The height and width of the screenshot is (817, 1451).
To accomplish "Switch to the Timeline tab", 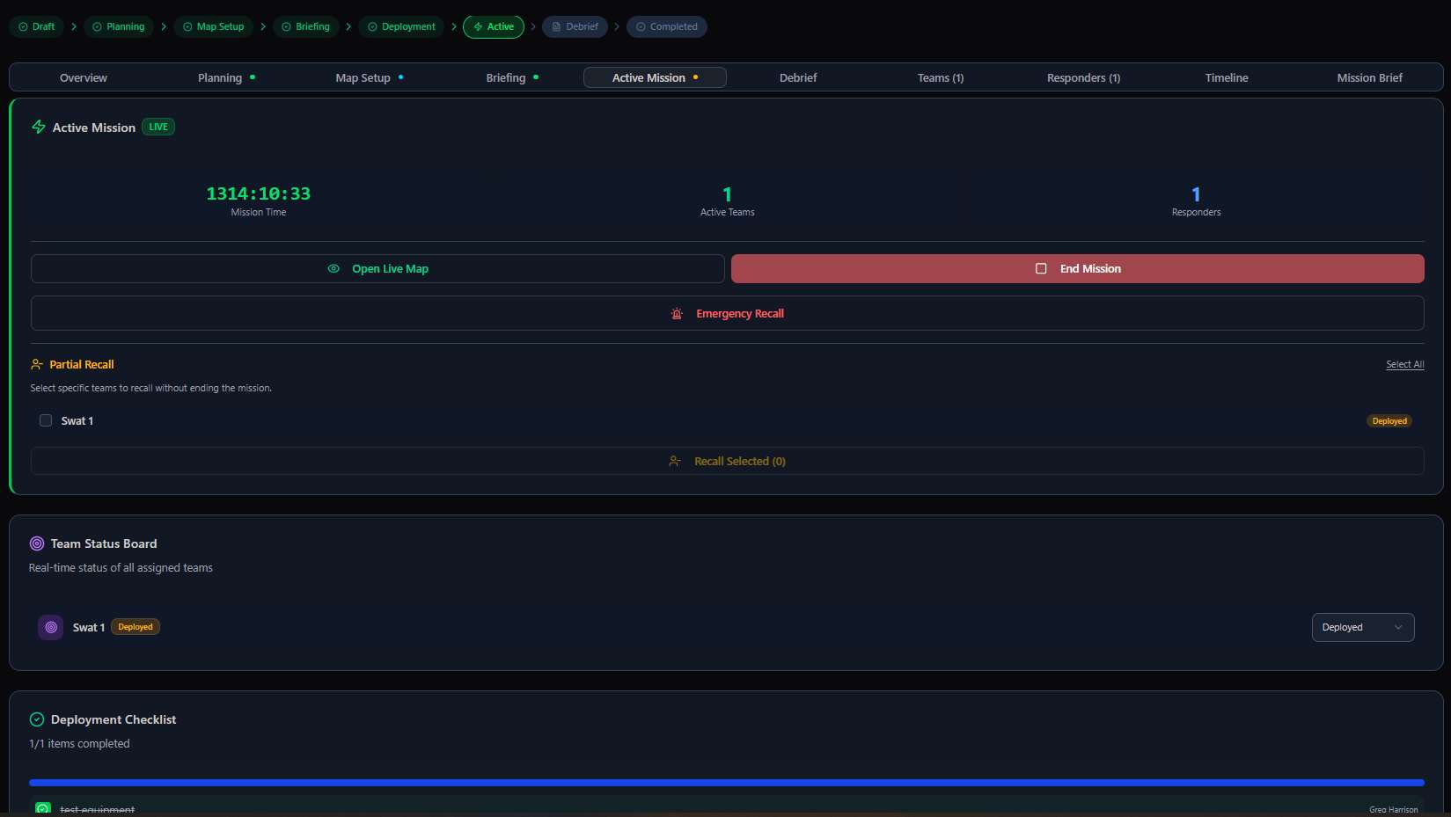I will (1227, 77).
